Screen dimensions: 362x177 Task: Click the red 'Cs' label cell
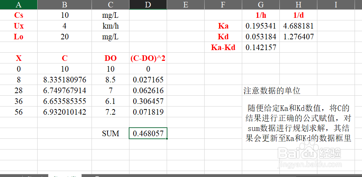[x=19, y=15]
